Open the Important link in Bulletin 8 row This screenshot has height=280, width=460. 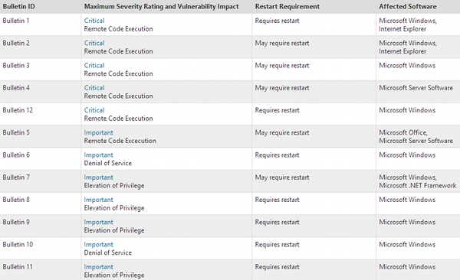point(99,200)
